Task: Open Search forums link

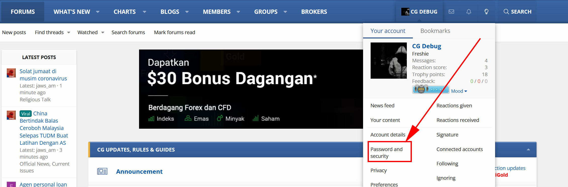Action: coord(128,32)
